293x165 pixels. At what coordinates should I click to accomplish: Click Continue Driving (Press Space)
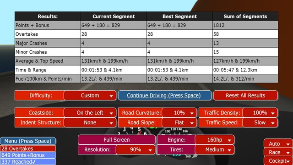165,95
